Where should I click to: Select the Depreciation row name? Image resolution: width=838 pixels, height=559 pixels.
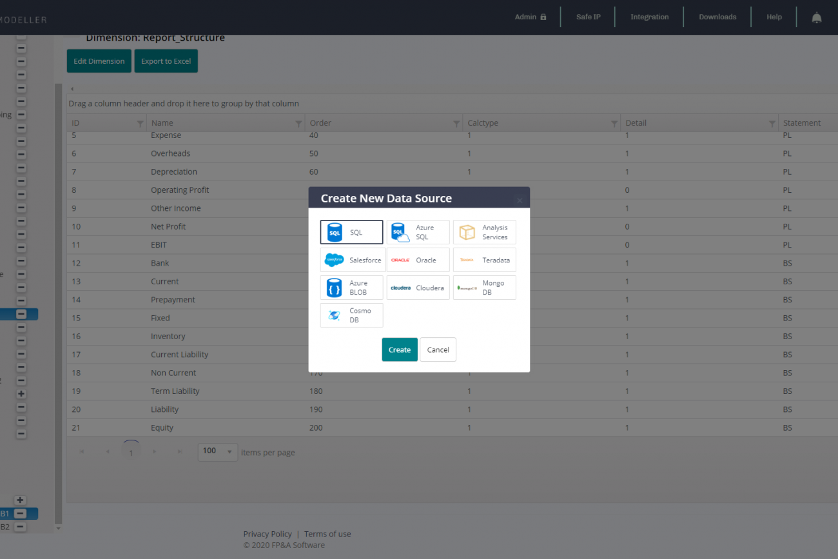(x=174, y=172)
